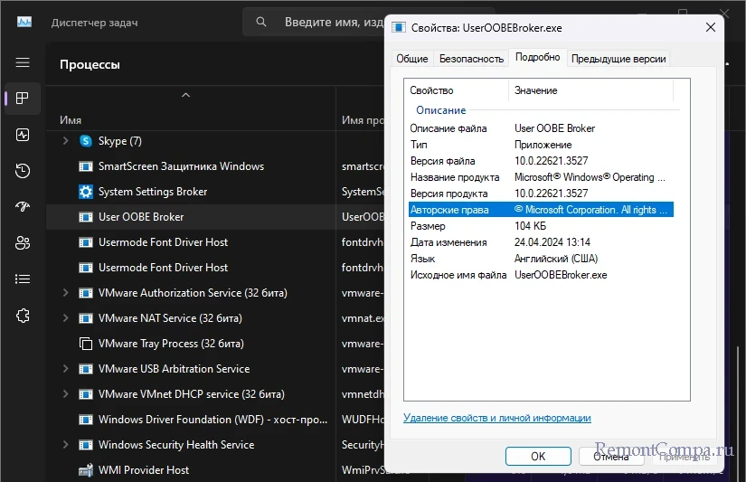Click the VMware USB Arbitration Service icon

(86, 369)
